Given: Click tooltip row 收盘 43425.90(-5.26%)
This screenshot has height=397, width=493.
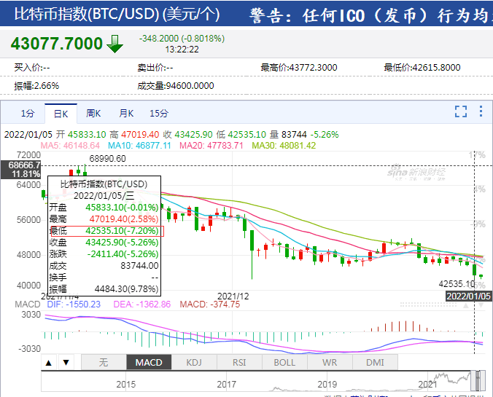Looking at the screenshot, I should (x=104, y=243).
